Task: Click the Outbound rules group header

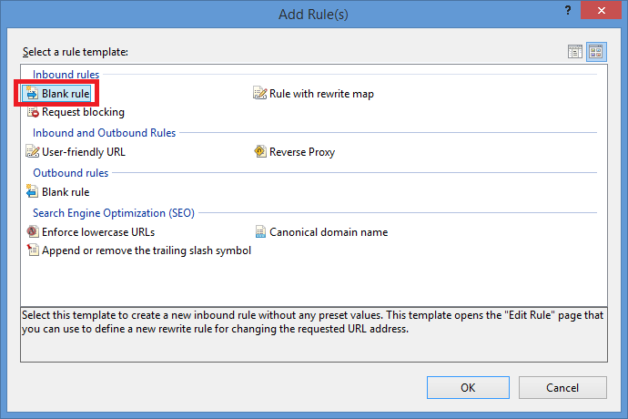Action: tap(71, 172)
